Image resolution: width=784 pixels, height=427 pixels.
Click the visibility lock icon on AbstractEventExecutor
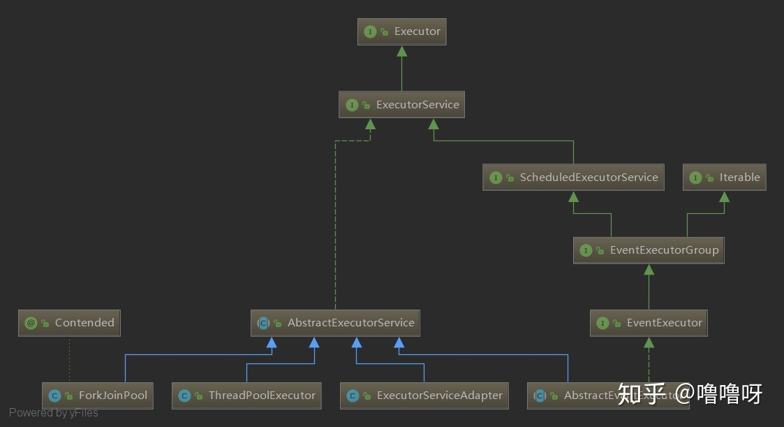(554, 396)
